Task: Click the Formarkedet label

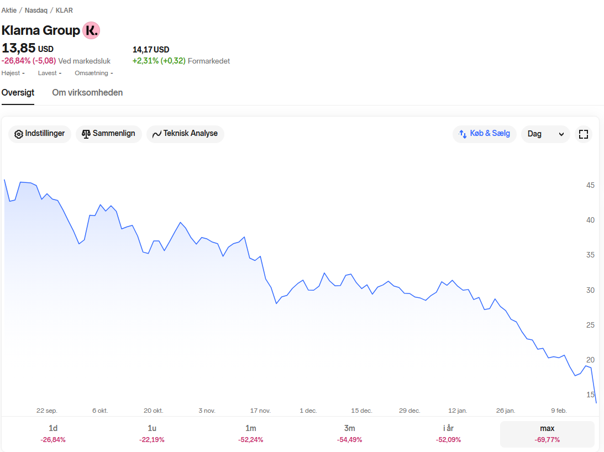Action: (x=209, y=61)
